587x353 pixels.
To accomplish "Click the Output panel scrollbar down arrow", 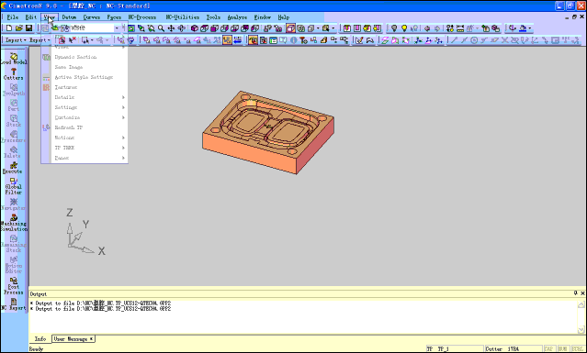I will click(581, 330).
